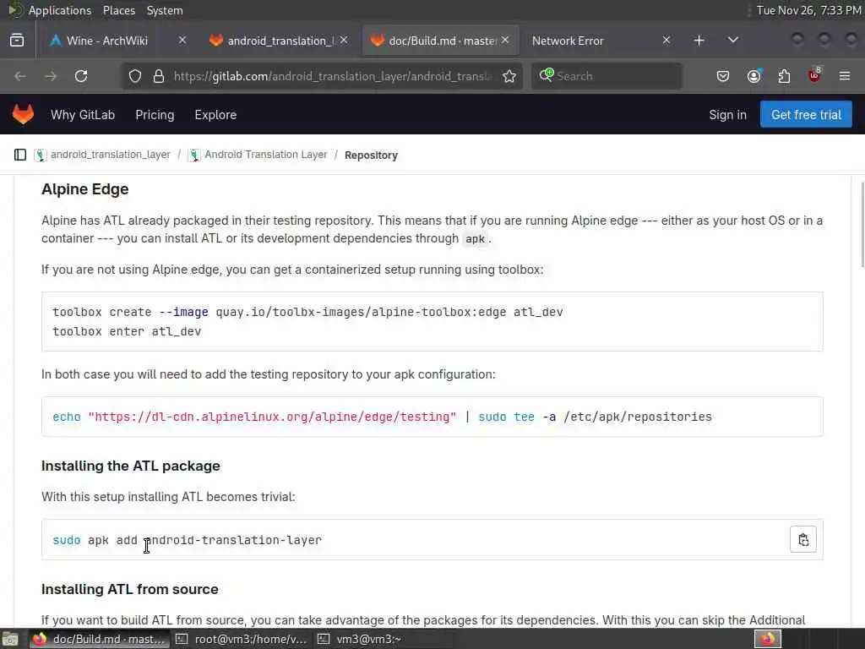
Task: Click the page vertical scrollbar
Action: coord(861,225)
